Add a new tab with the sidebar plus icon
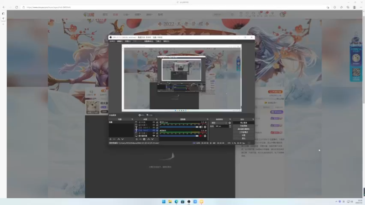 click(3, 24)
